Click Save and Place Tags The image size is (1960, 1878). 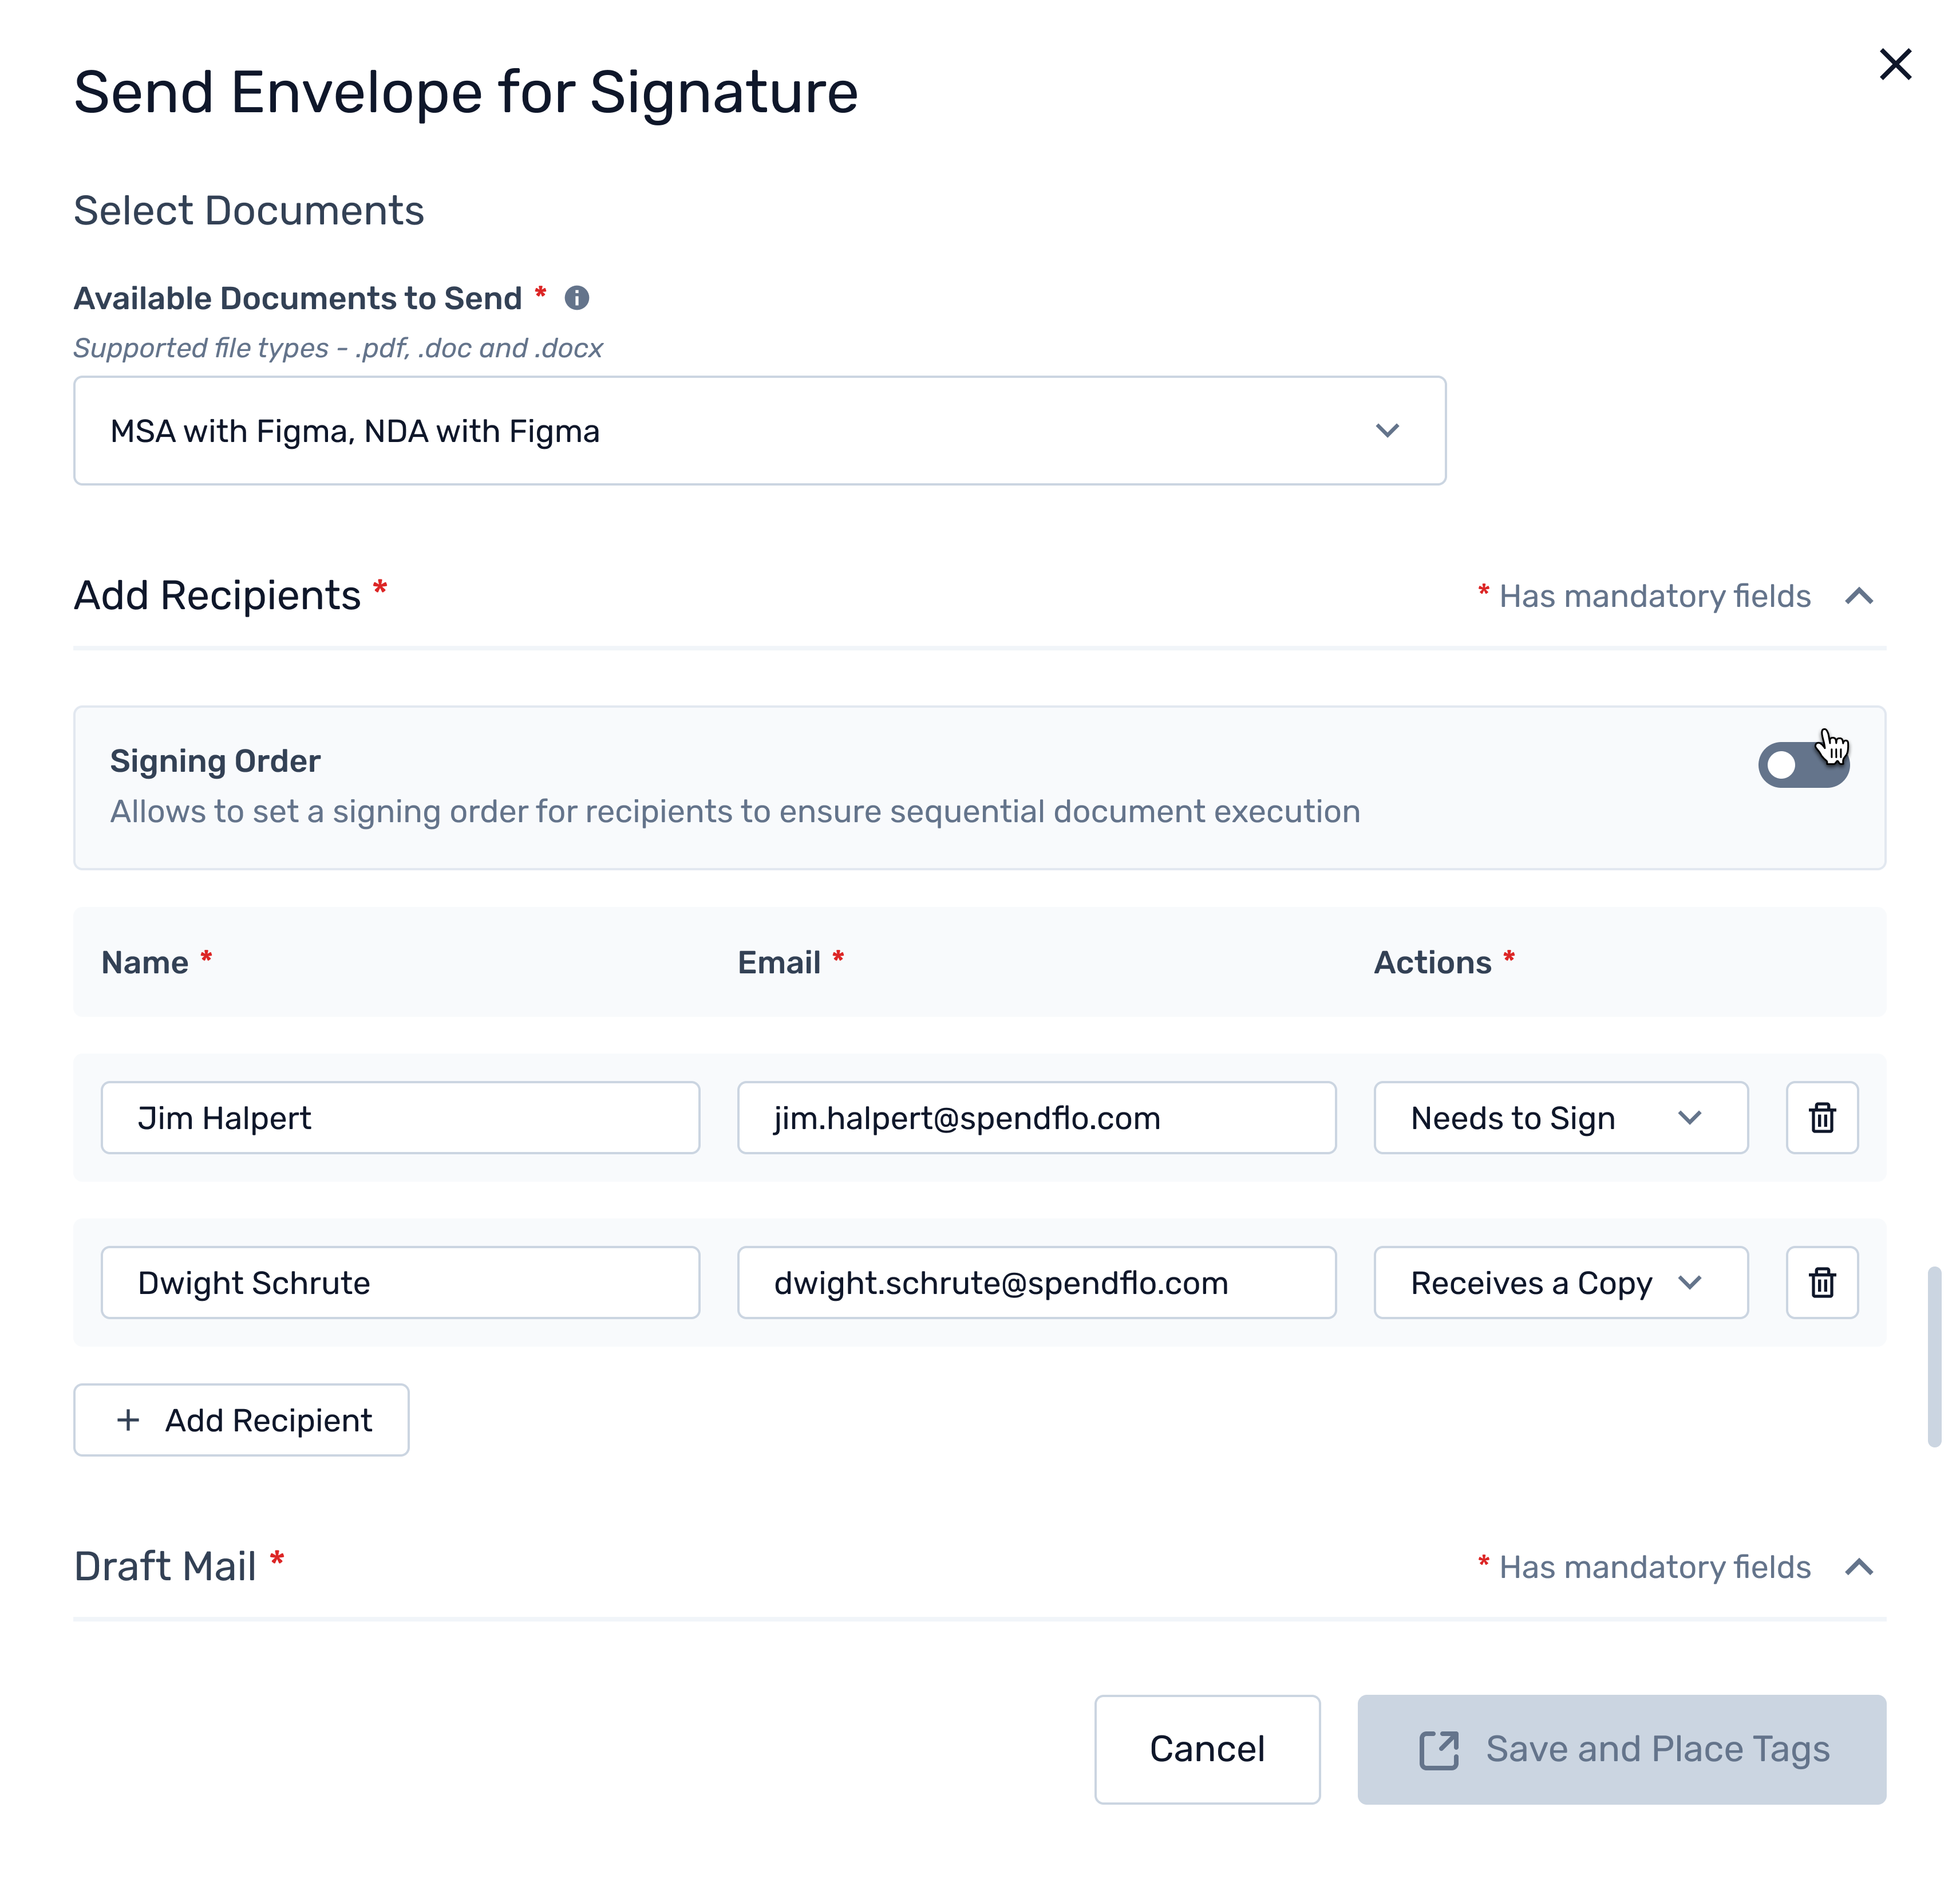click(x=1621, y=1749)
